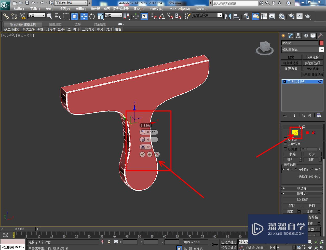Toggle Window/Crossing selection mode

coord(74,16)
